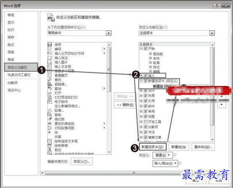Toggle the 引用 tab checkbox

pos(146,101)
